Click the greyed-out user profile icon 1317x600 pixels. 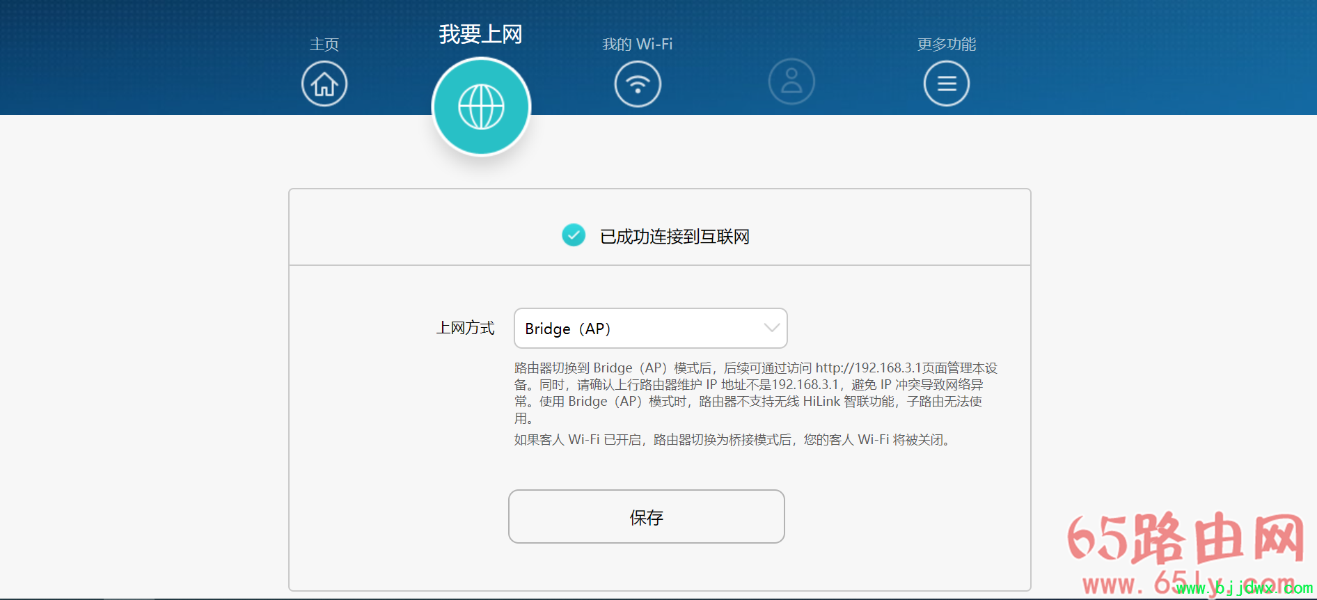[x=791, y=82]
